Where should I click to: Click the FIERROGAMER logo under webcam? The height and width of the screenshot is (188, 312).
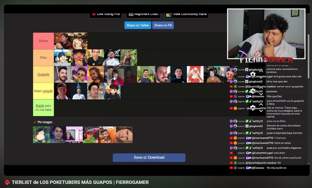click(x=266, y=60)
